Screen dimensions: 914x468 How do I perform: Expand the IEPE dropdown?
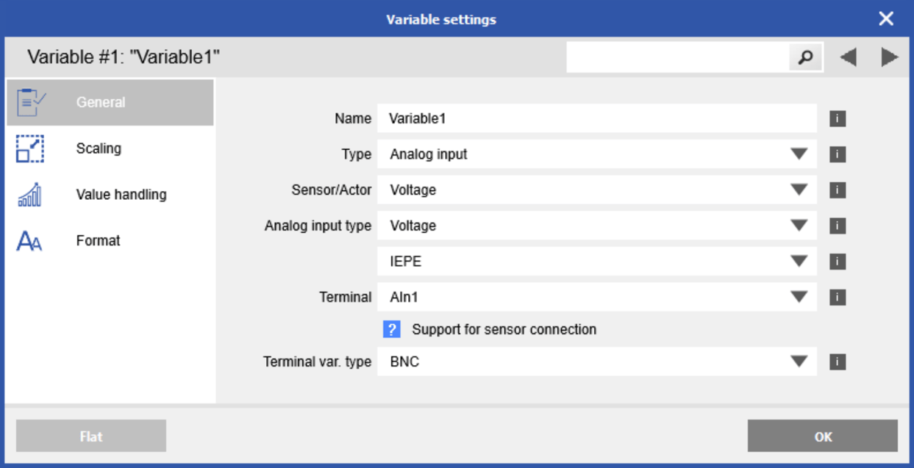tap(799, 261)
